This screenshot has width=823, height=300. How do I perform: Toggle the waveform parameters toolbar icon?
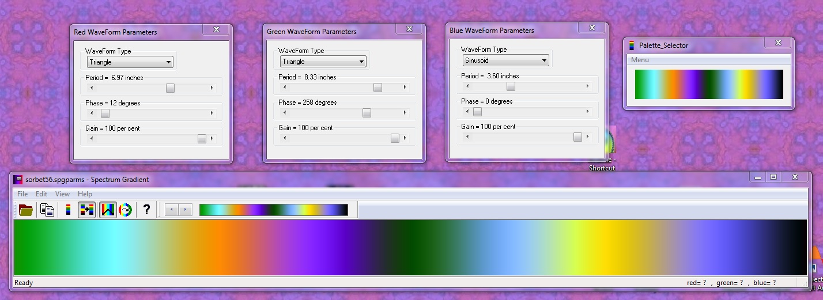pos(107,210)
